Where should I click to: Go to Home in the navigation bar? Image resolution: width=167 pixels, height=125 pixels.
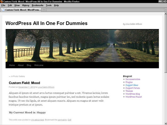(12, 65)
